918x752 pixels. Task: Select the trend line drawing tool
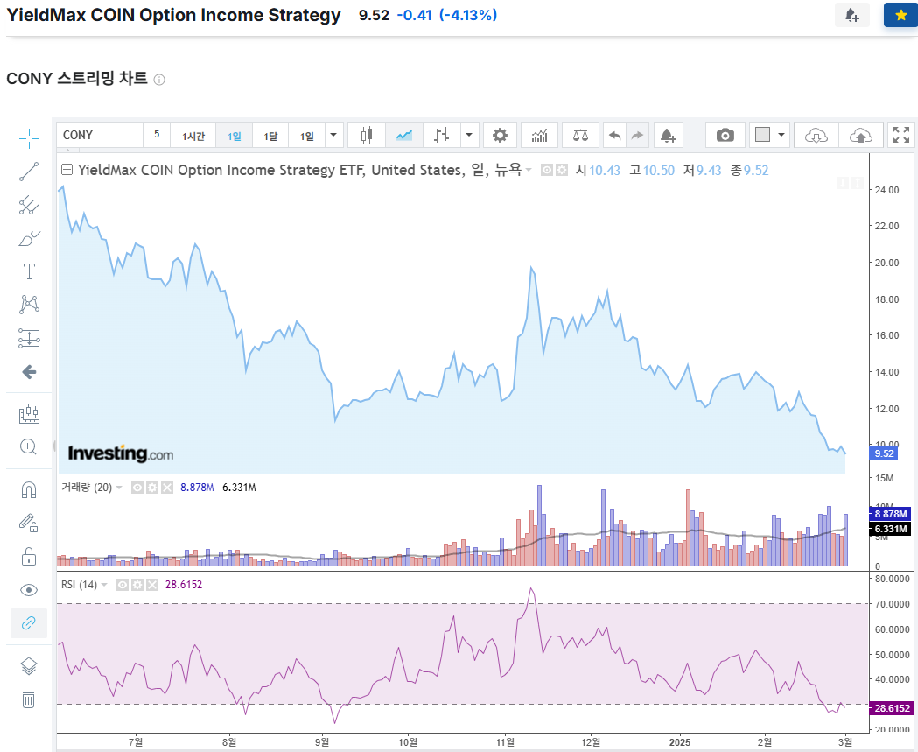click(x=29, y=172)
